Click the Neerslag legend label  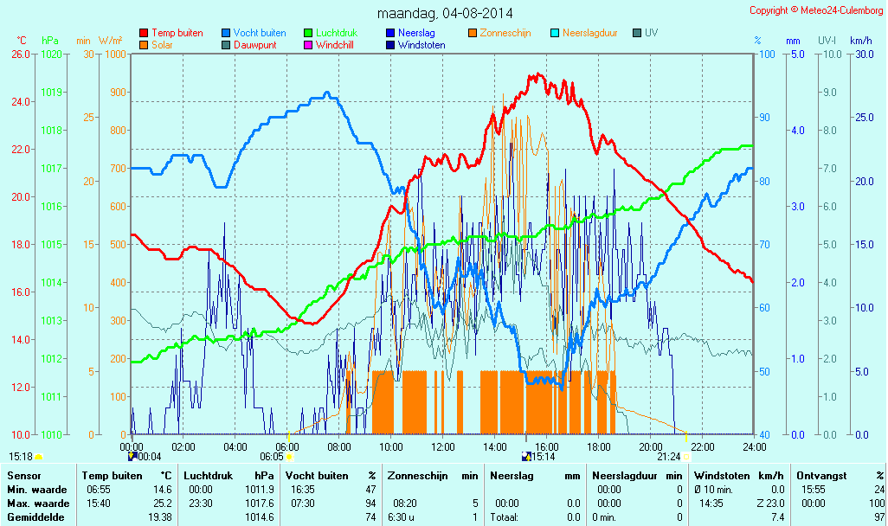coord(421,33)
